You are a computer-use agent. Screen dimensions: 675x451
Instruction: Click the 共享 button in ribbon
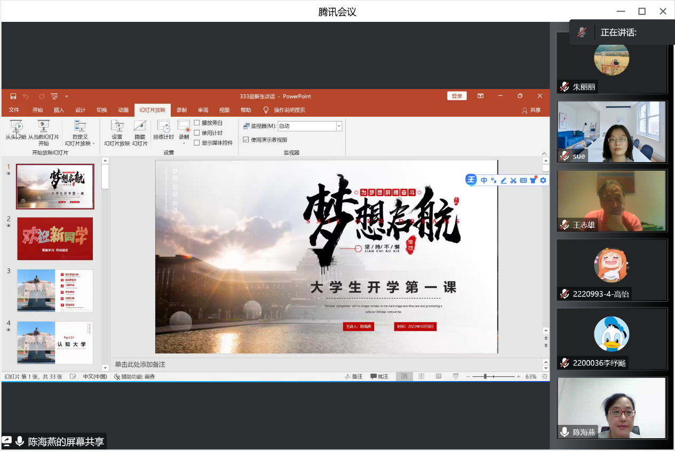[x=531, y=110]
